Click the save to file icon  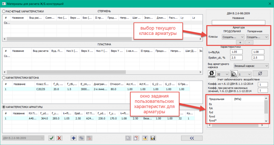click(153, 138)
